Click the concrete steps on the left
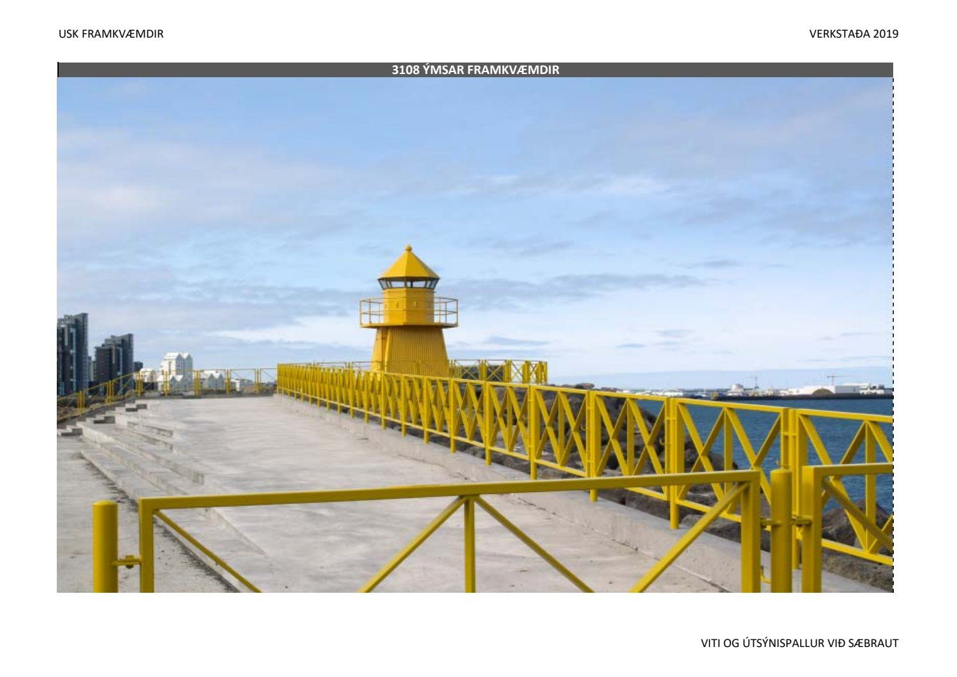957x677 pixels. point(140,447)
